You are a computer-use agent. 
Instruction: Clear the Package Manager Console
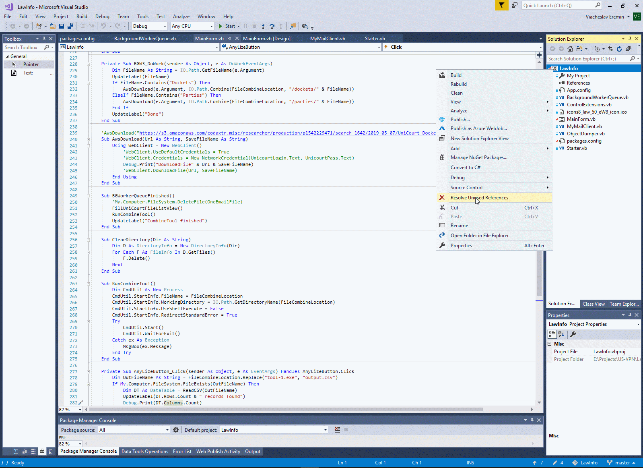(x=337, y=430)
